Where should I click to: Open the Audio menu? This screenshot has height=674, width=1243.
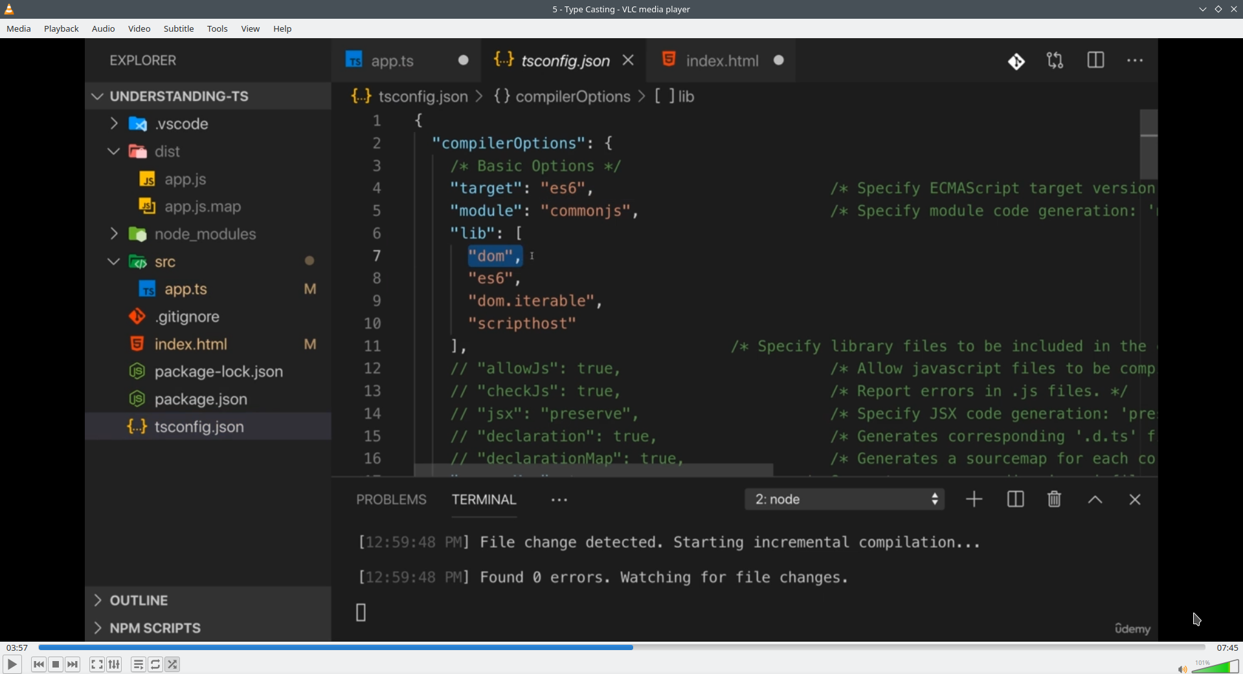tap(104, 28)
